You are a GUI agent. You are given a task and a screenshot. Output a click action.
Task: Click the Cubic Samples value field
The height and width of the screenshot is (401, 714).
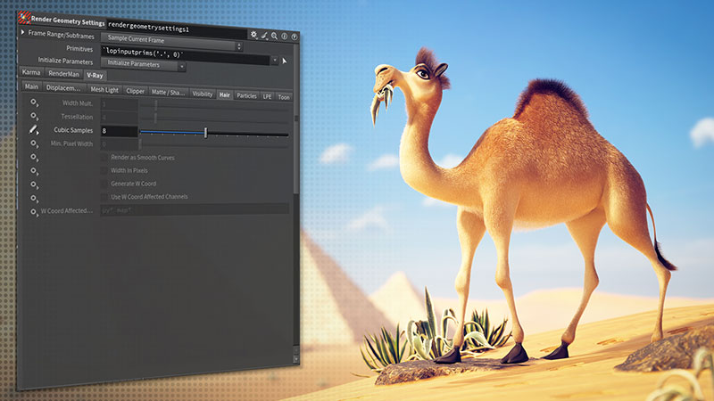click(x=118, y=131)
